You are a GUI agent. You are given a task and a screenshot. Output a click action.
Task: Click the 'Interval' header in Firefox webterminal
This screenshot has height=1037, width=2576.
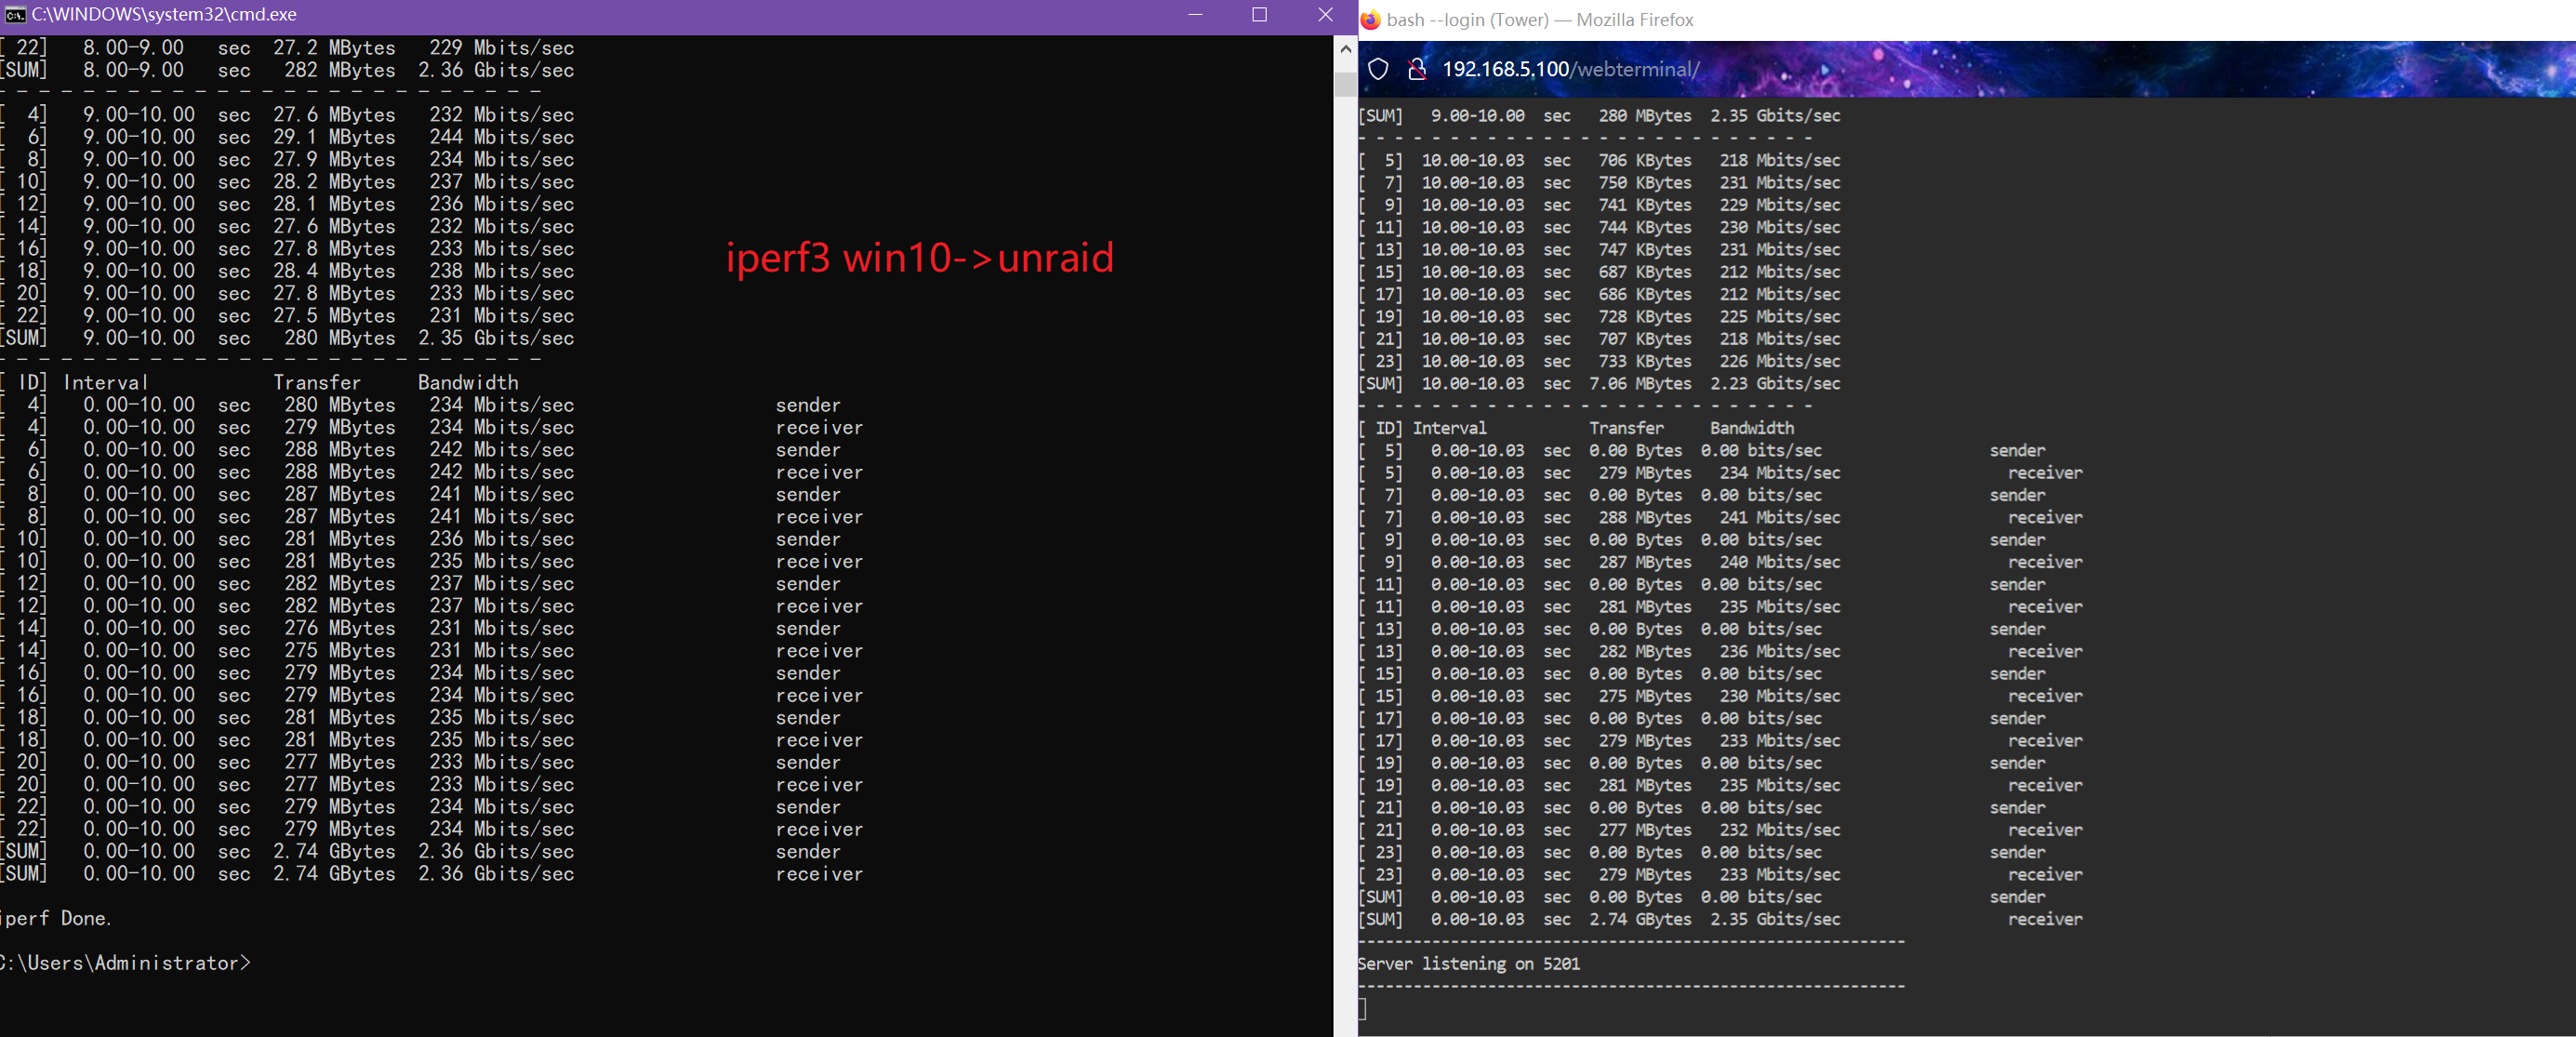click(1449, 428)
